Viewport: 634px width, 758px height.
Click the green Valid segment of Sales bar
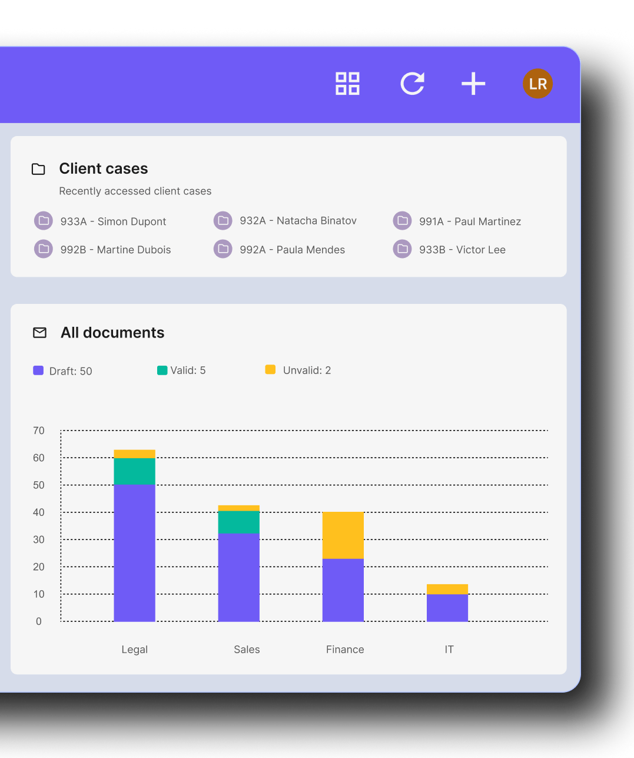coord(238,522)
